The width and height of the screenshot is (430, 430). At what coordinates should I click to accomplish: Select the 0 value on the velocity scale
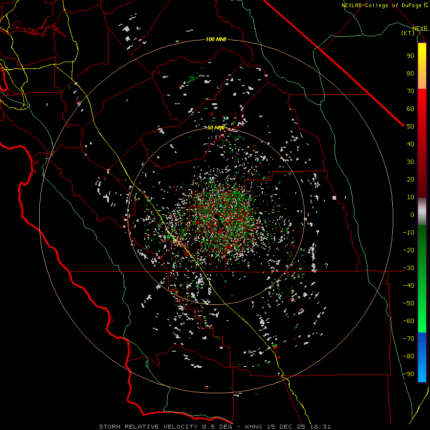pos(412,215)
